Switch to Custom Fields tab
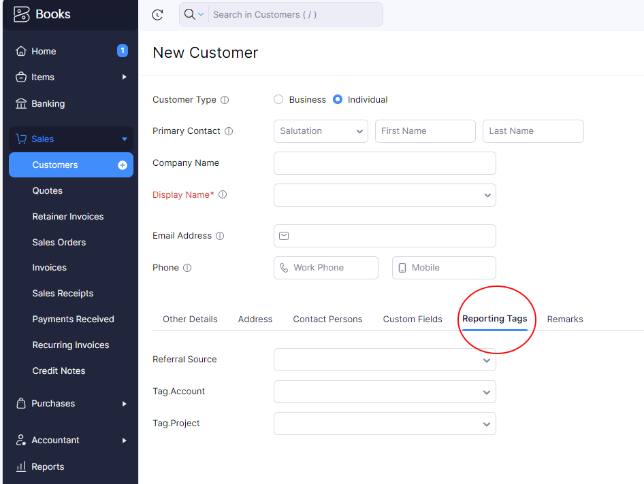This screenshot has width=644, height=484. [413, 319]
